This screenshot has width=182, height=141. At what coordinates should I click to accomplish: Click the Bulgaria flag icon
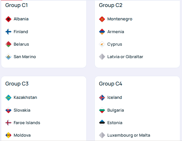[x=102, y=110]
